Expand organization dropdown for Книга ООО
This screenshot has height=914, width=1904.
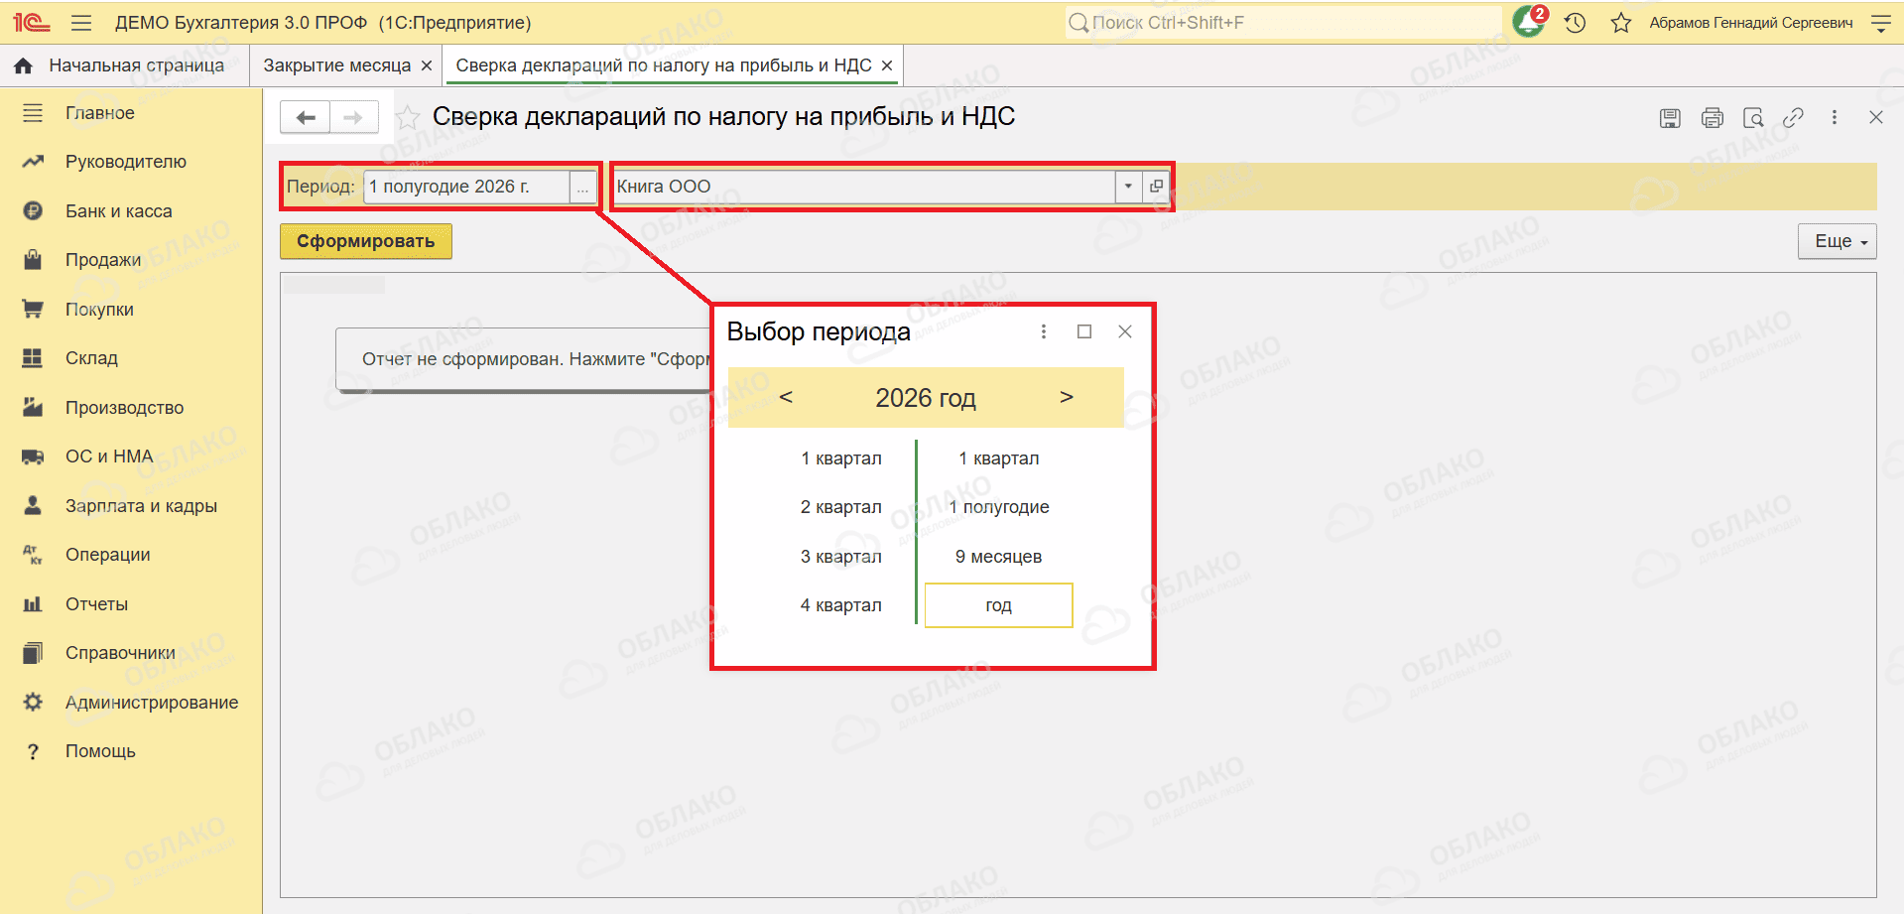tap(1128, 187)
